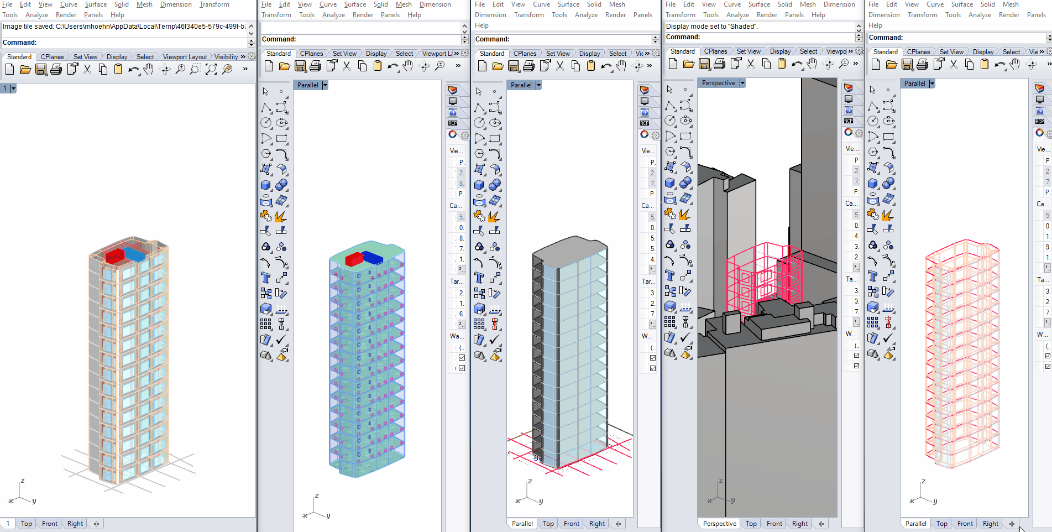Click Paste clipboard icon in Perspective window
Image resolution: width=1052 pixels, height=532 pixels.
click(x=782, y=64)
